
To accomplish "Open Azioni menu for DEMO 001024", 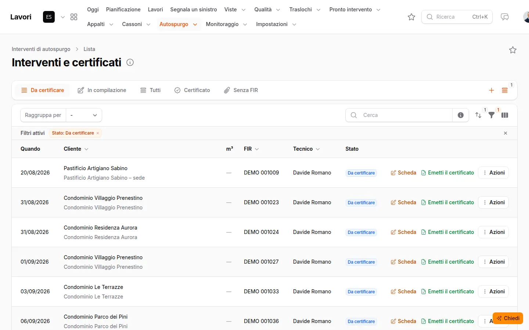I will [493, 232].
